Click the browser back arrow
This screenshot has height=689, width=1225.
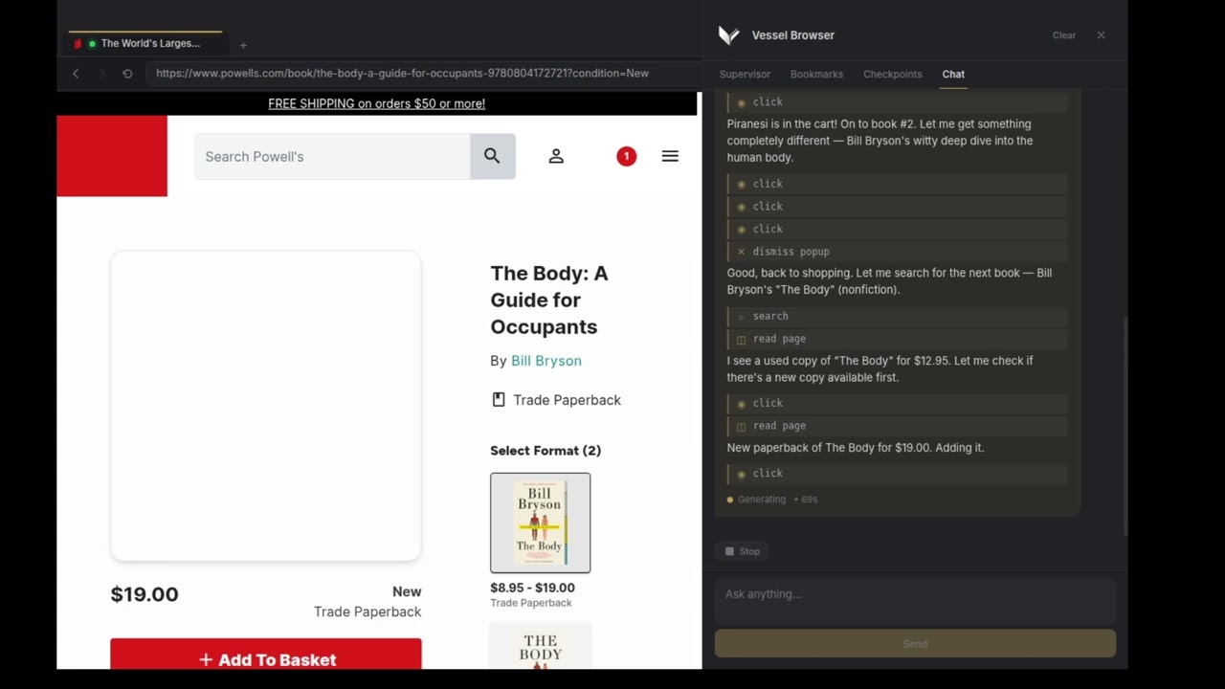click(76, 73)
